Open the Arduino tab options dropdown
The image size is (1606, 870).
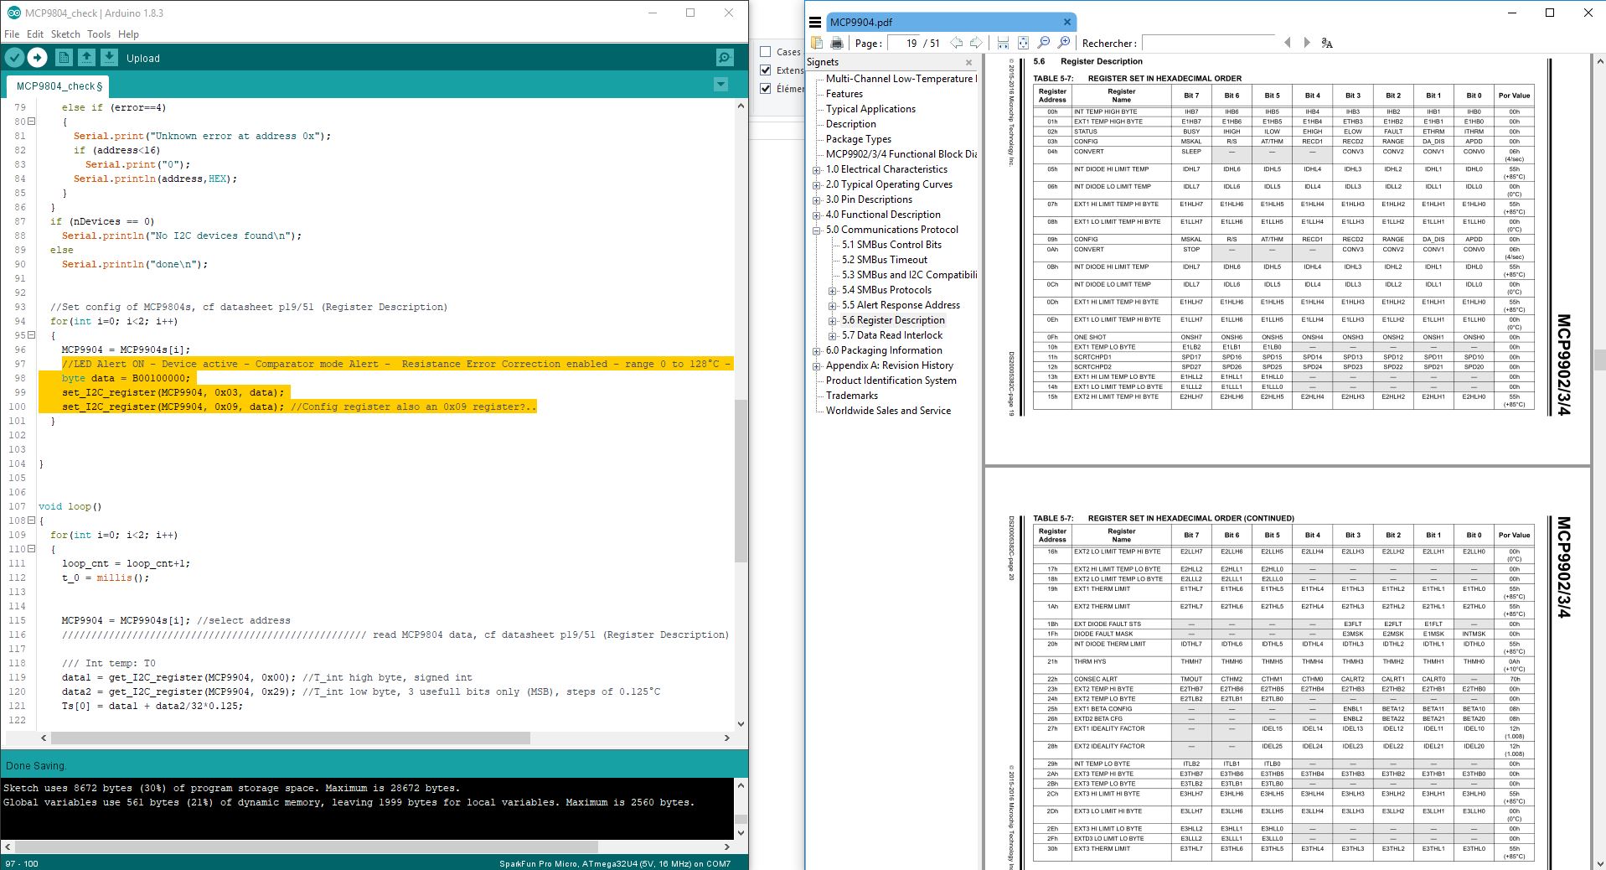720,85
